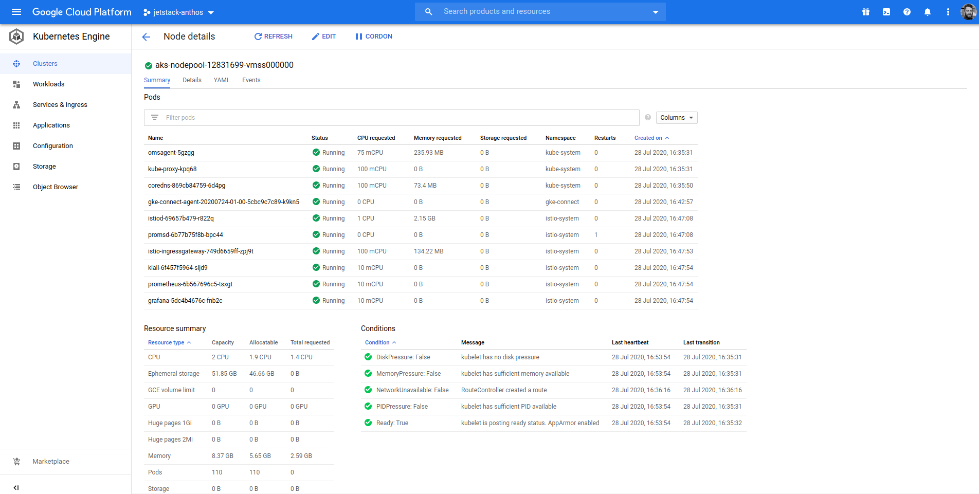Screen dimensions: 979x494
Task: Click the node green status checkmark
Action: pyautogui.click(x=149, y=65)
